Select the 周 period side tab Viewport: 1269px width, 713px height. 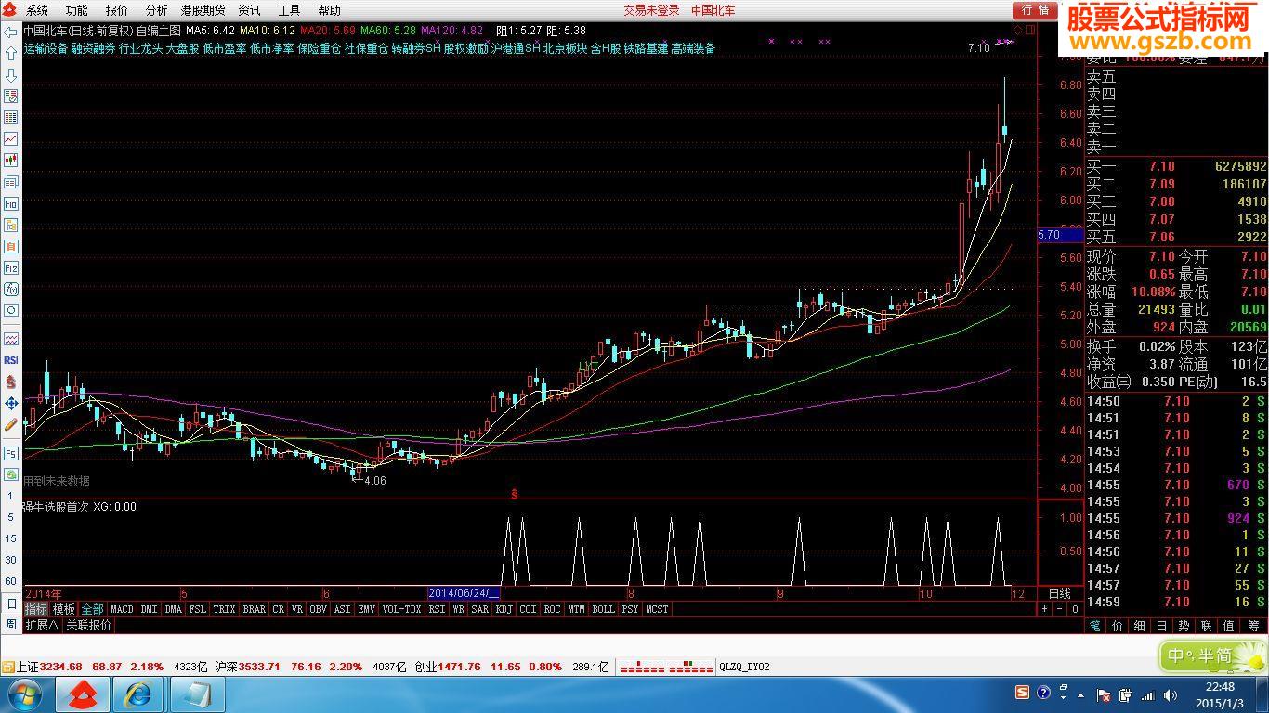(x=12, y=626)
